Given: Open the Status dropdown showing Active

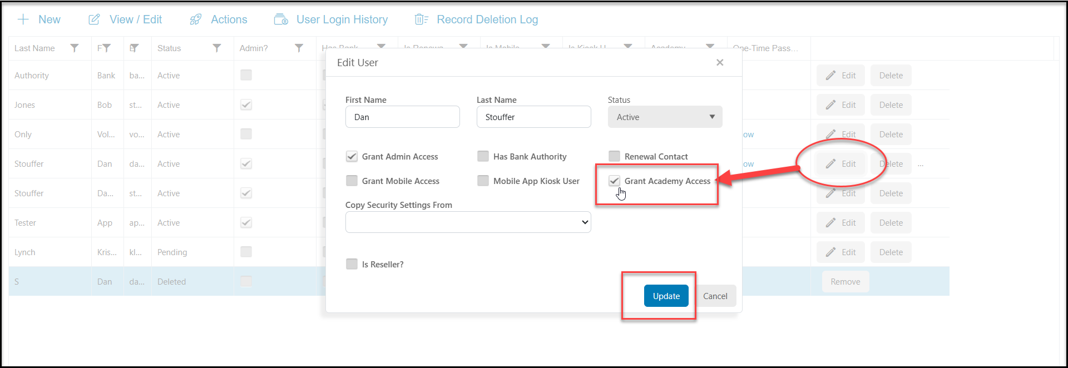Looking at the screenshot, I should (665, 117).
